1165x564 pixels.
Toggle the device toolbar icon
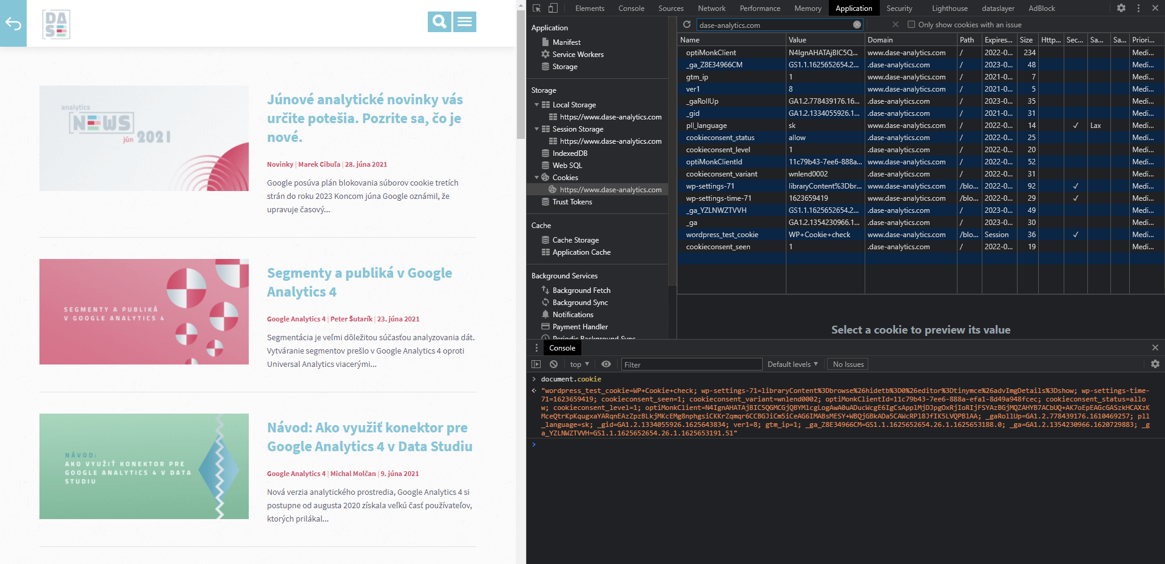[x=553, y=8]
